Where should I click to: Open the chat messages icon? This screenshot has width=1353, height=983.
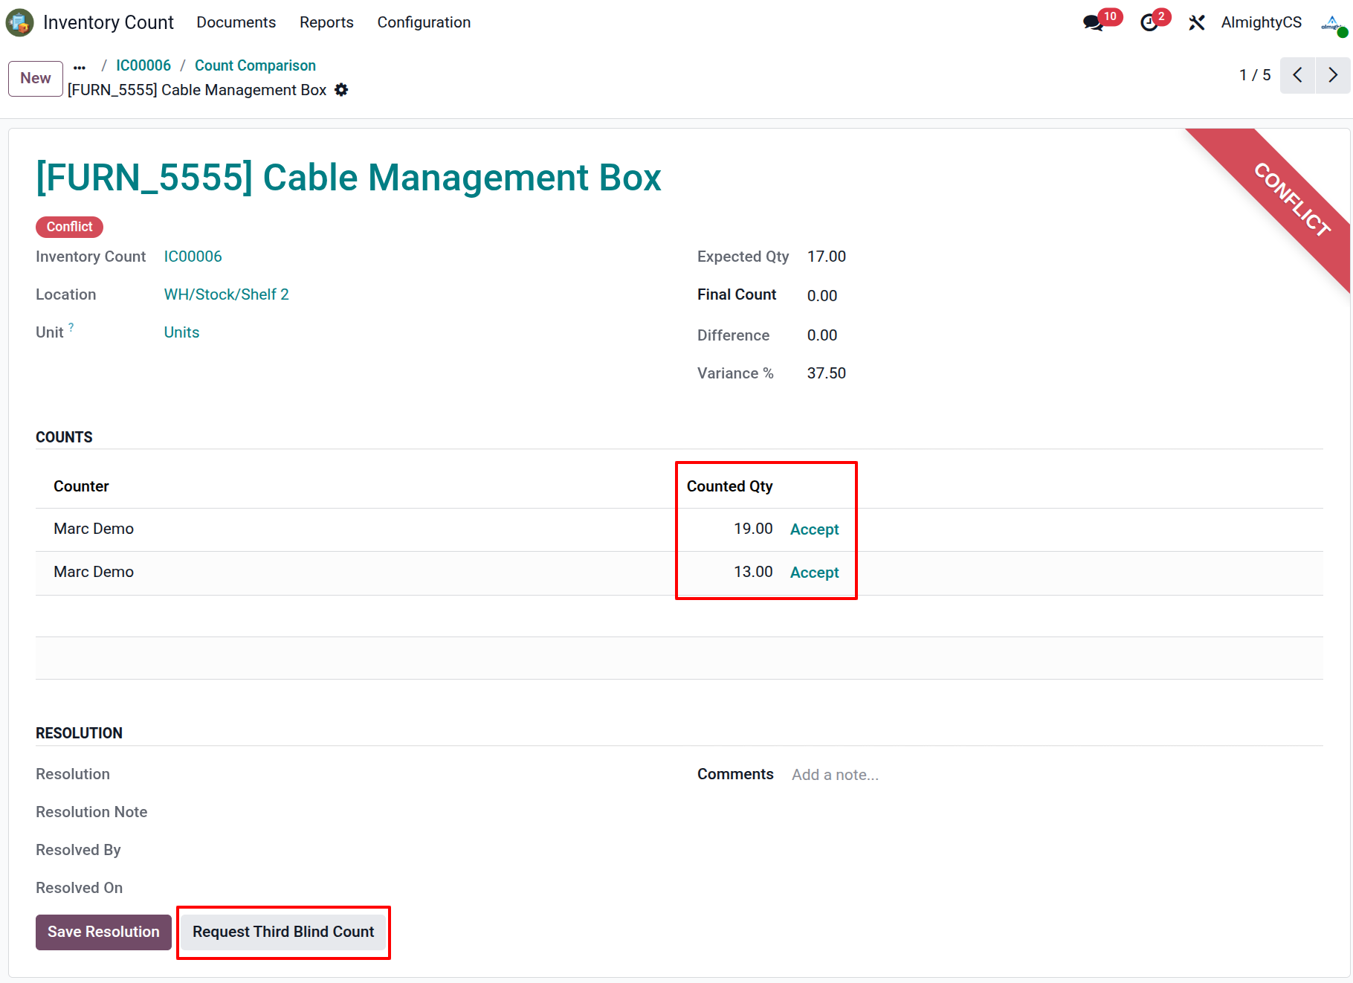(1093, 23)
